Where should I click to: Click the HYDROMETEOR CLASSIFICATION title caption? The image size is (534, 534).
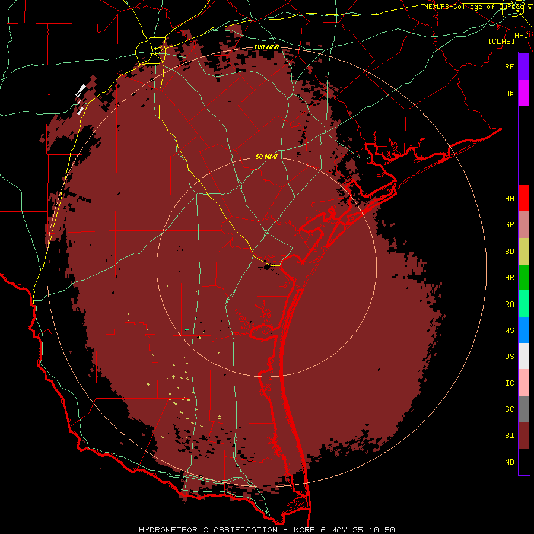(208, 530)
